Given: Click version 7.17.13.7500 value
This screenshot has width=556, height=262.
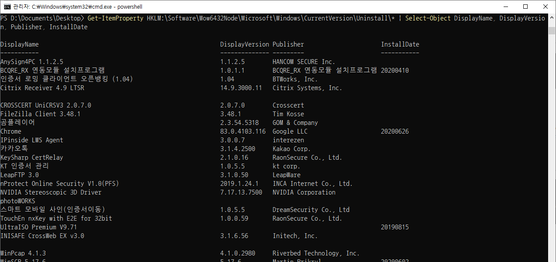Looking at the screenshot, I should point(241,192).
